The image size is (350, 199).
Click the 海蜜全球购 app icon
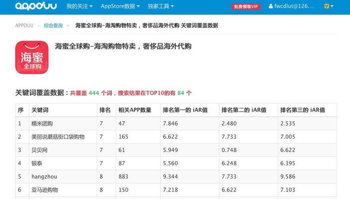tap(32, 57)
